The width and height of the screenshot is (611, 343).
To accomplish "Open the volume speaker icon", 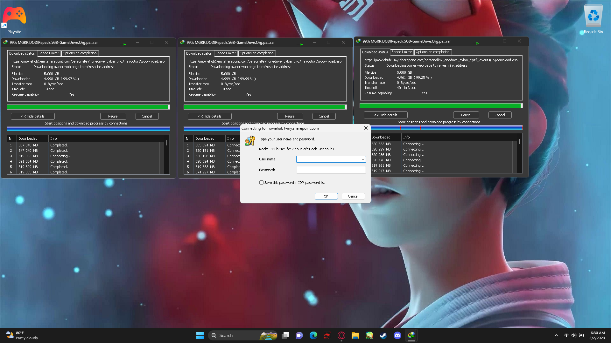I will point(573,335).
